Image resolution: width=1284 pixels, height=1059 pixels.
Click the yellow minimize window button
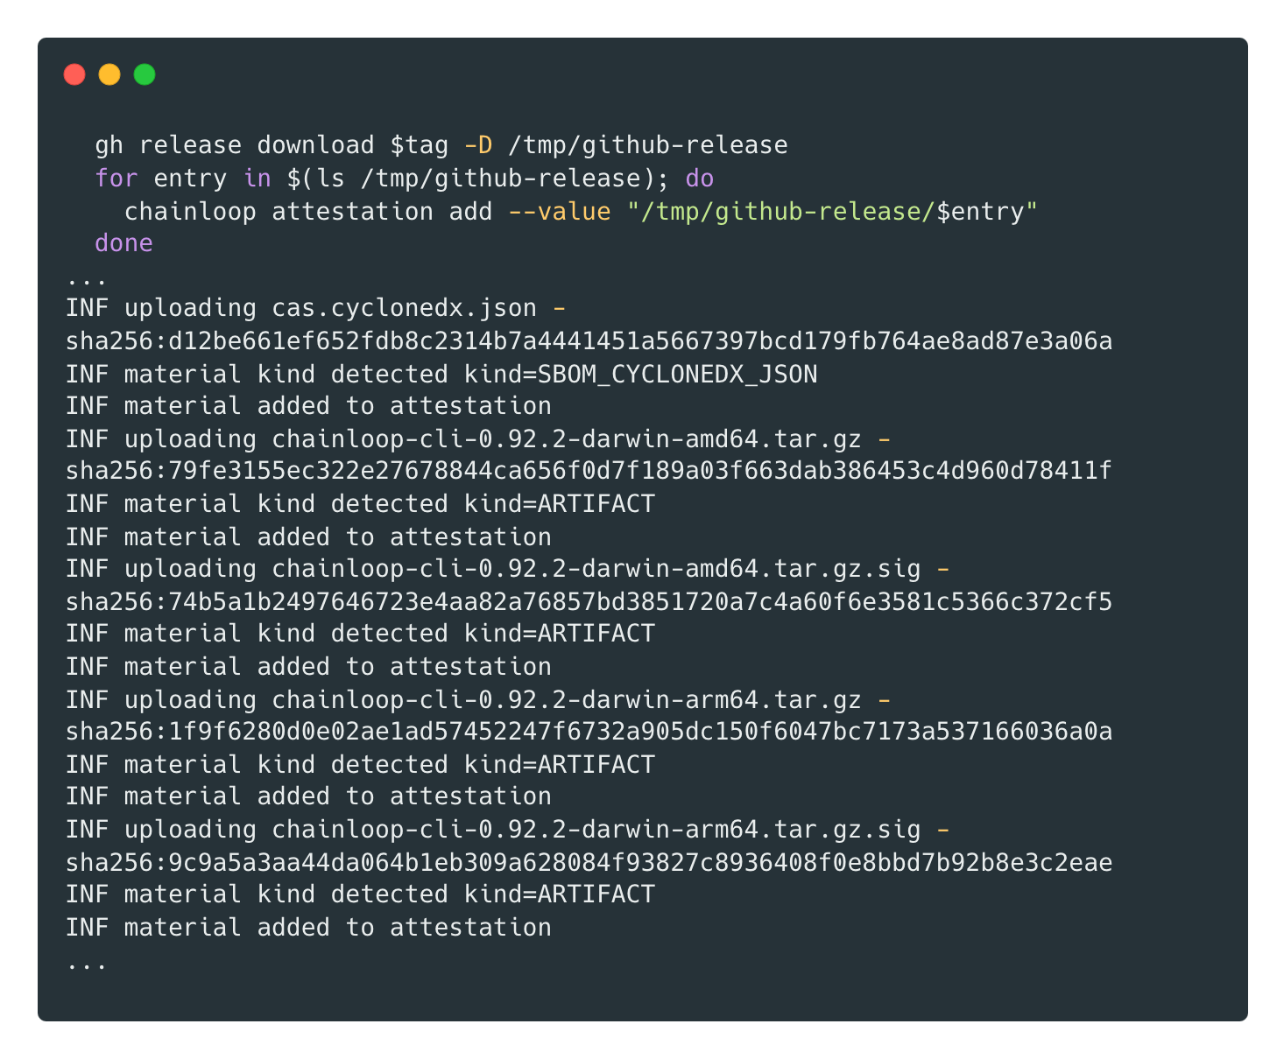click(109, 75)
